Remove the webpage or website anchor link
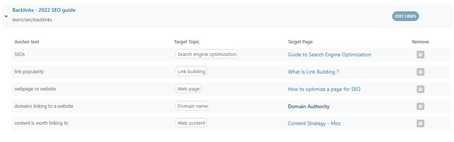The height and width of the screenshot is (142, 454). [x=420, y=89]
